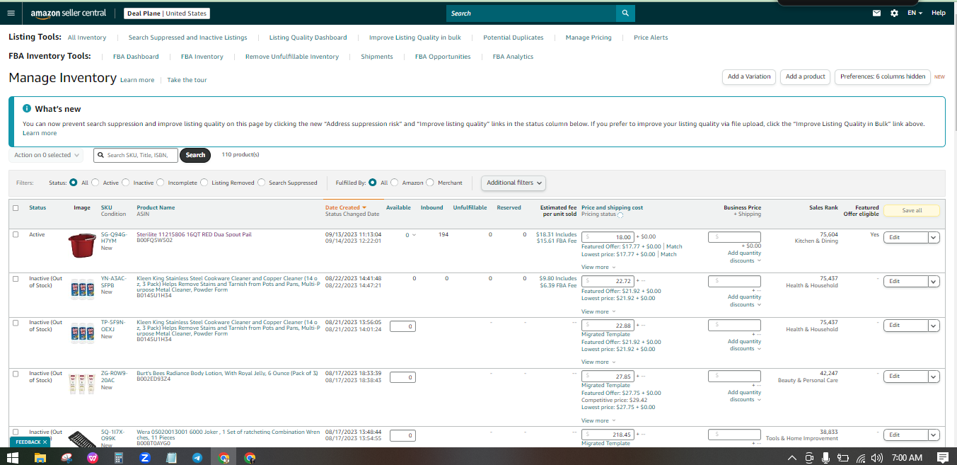Open Action on 0 selected dropdown
The height and width of the screenshot is (465, 957).
(x=46, y=155)
